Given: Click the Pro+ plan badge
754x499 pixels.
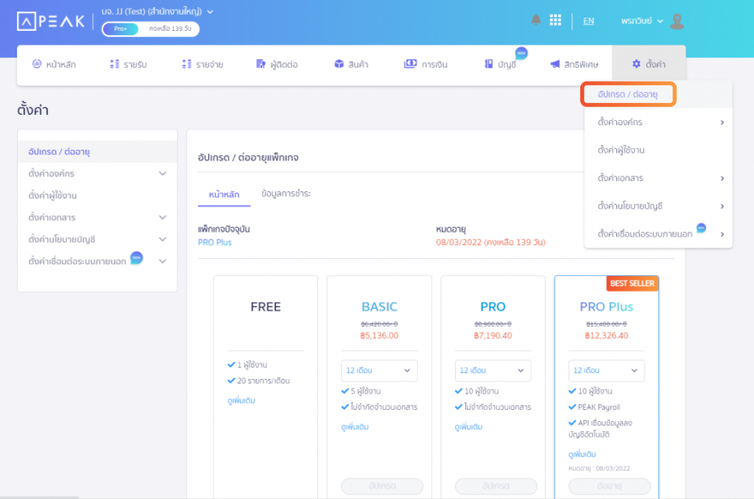Looking at the screenshot, I should pyautogui.click(x=120, y=29).
